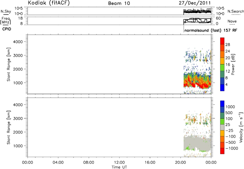
Task: Click the Velocity [m s⁻¹] colorbar label
Action: [x=241, y=127]
